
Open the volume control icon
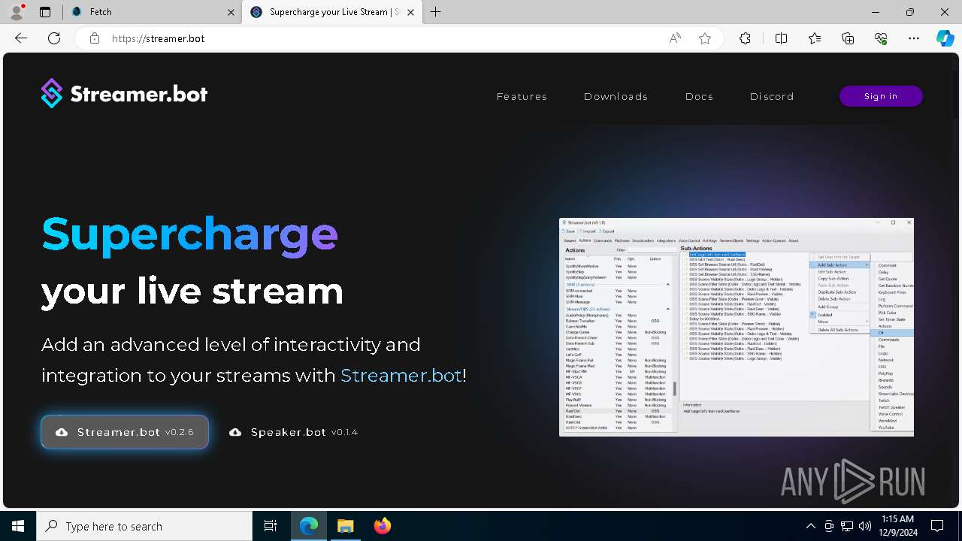click(x=865, y=526)
